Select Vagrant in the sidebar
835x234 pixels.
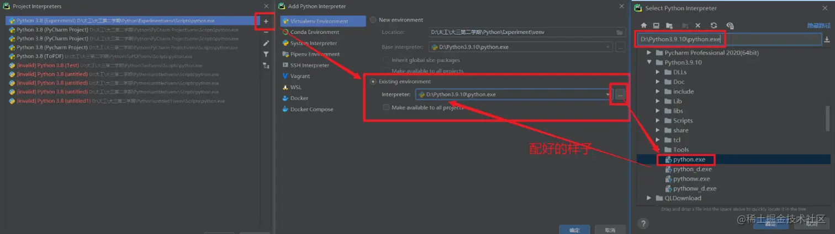pos(323,76)
